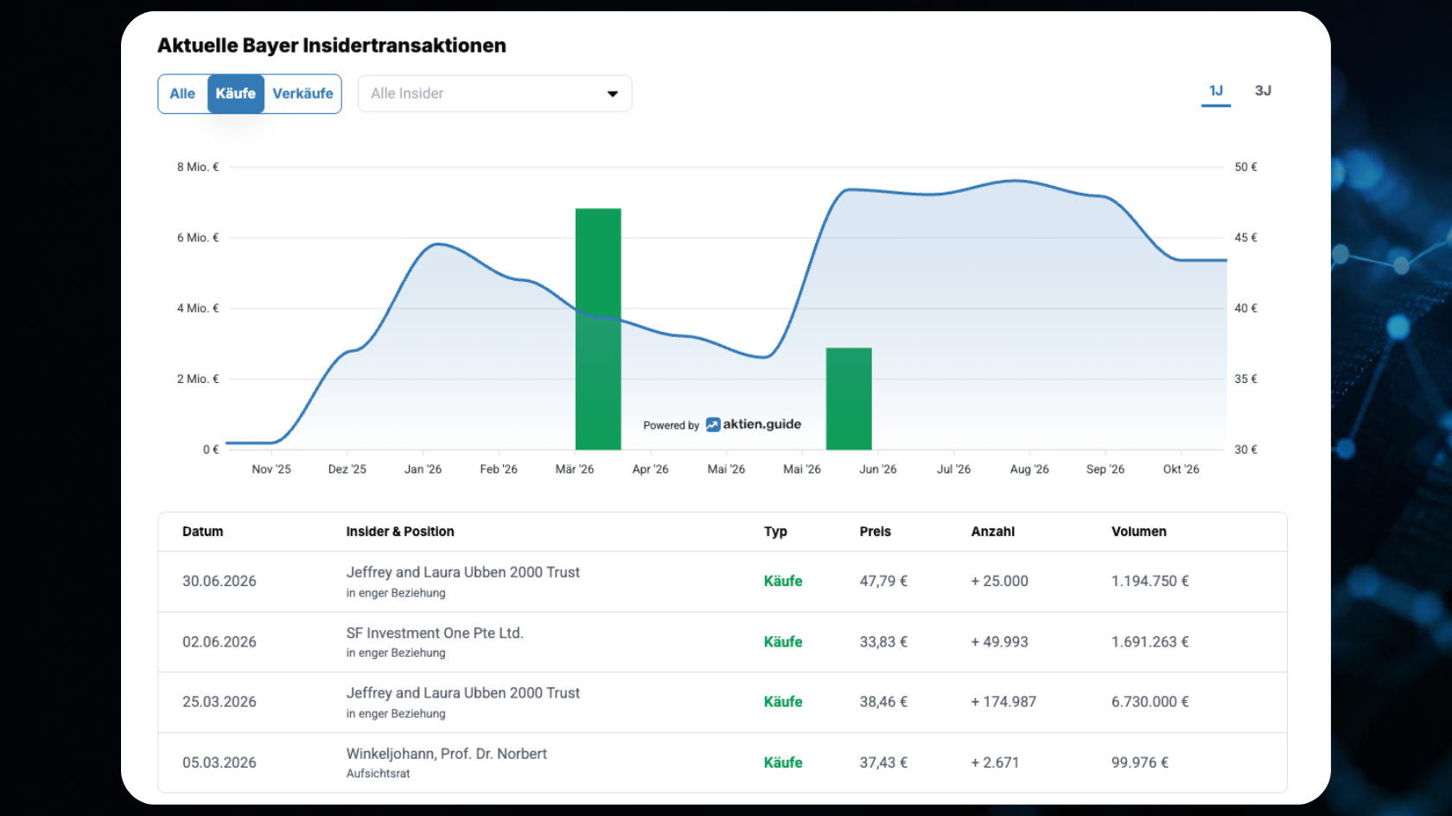Click the quantity + 49.993

[x=1000, y=641]
